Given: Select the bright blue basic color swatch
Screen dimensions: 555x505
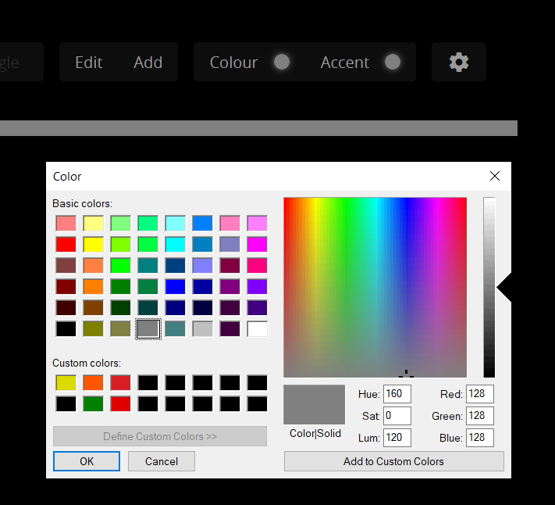Looking at the screenshot, I should click(x=175, y=286).
